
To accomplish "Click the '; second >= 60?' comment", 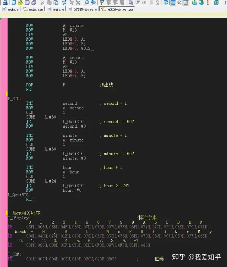I will pyautogui.click(x=117, y=122).
